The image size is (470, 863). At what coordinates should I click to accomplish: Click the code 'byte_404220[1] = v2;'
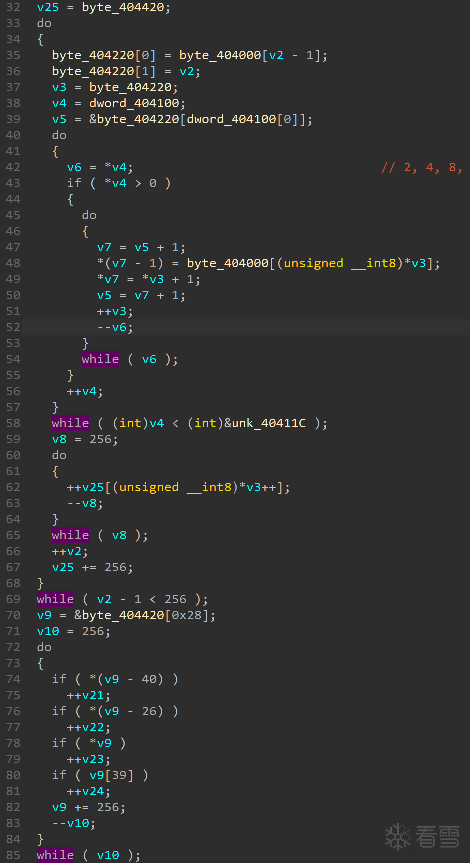click(x=126, y=71)
